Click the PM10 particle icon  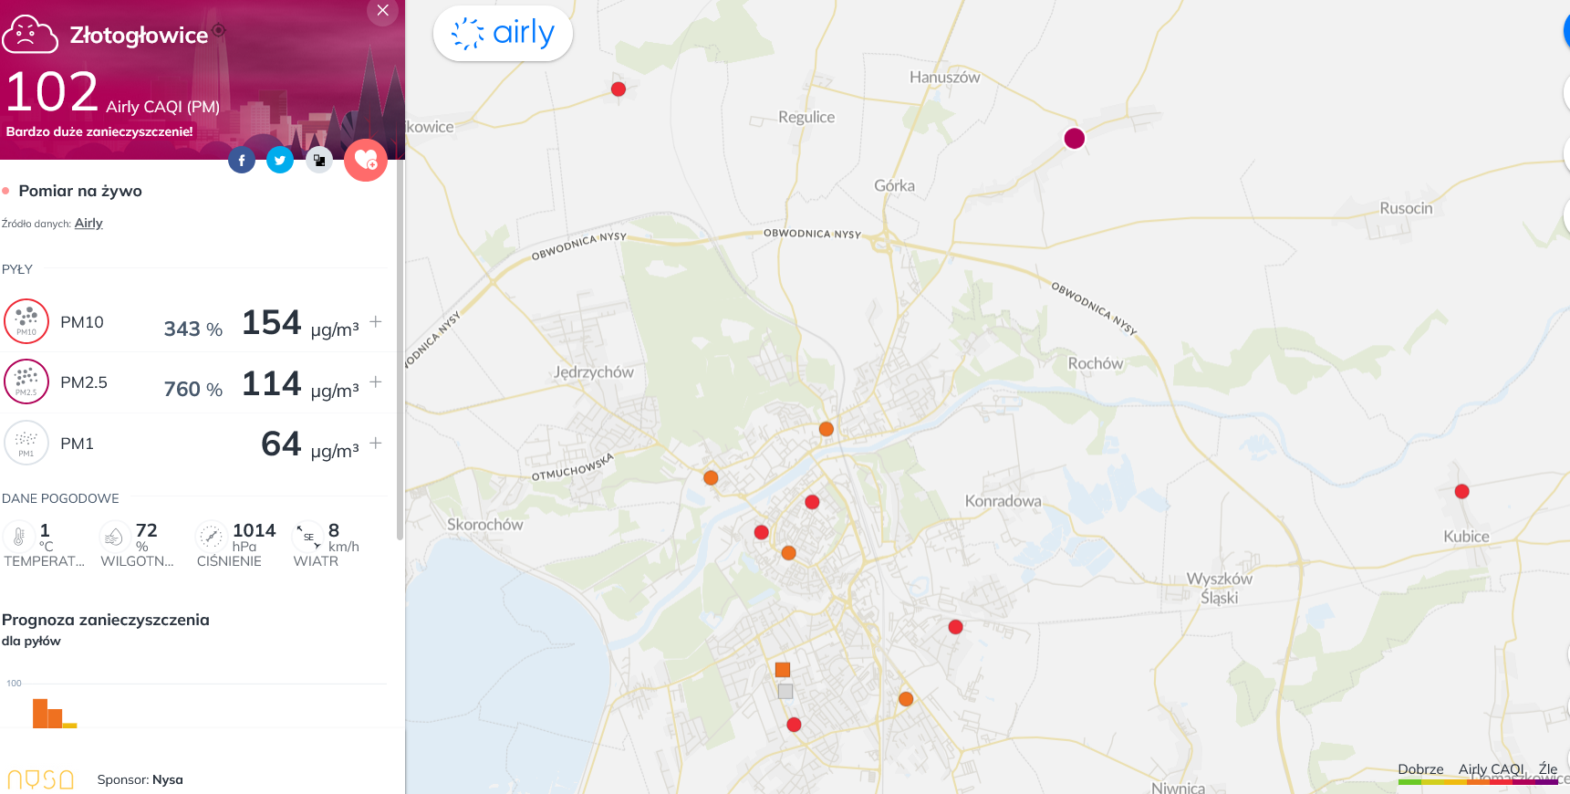pos(26,321)
